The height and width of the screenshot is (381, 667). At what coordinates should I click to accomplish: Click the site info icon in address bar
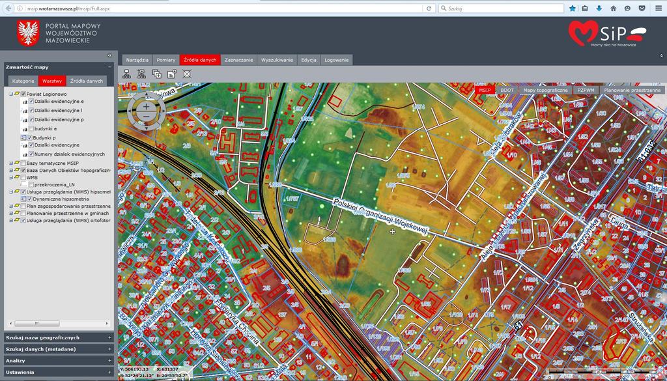[x=20, y=8]
